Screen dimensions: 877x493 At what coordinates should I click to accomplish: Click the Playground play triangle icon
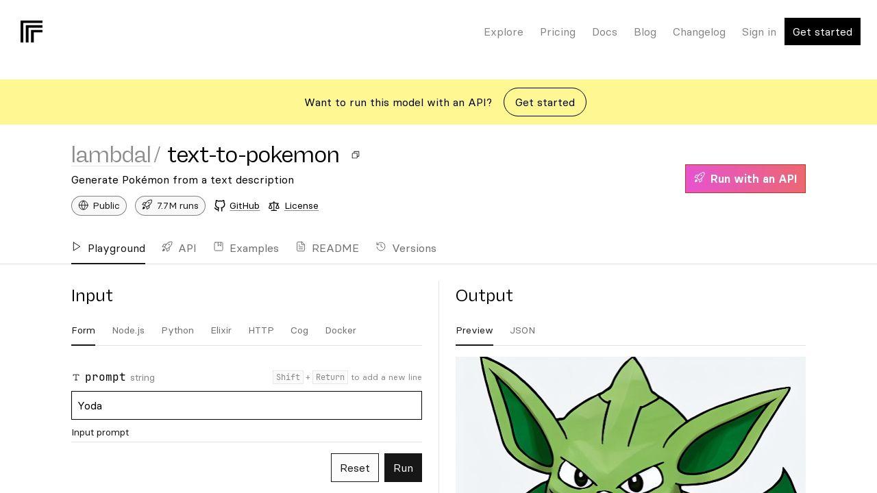(77, 246)
